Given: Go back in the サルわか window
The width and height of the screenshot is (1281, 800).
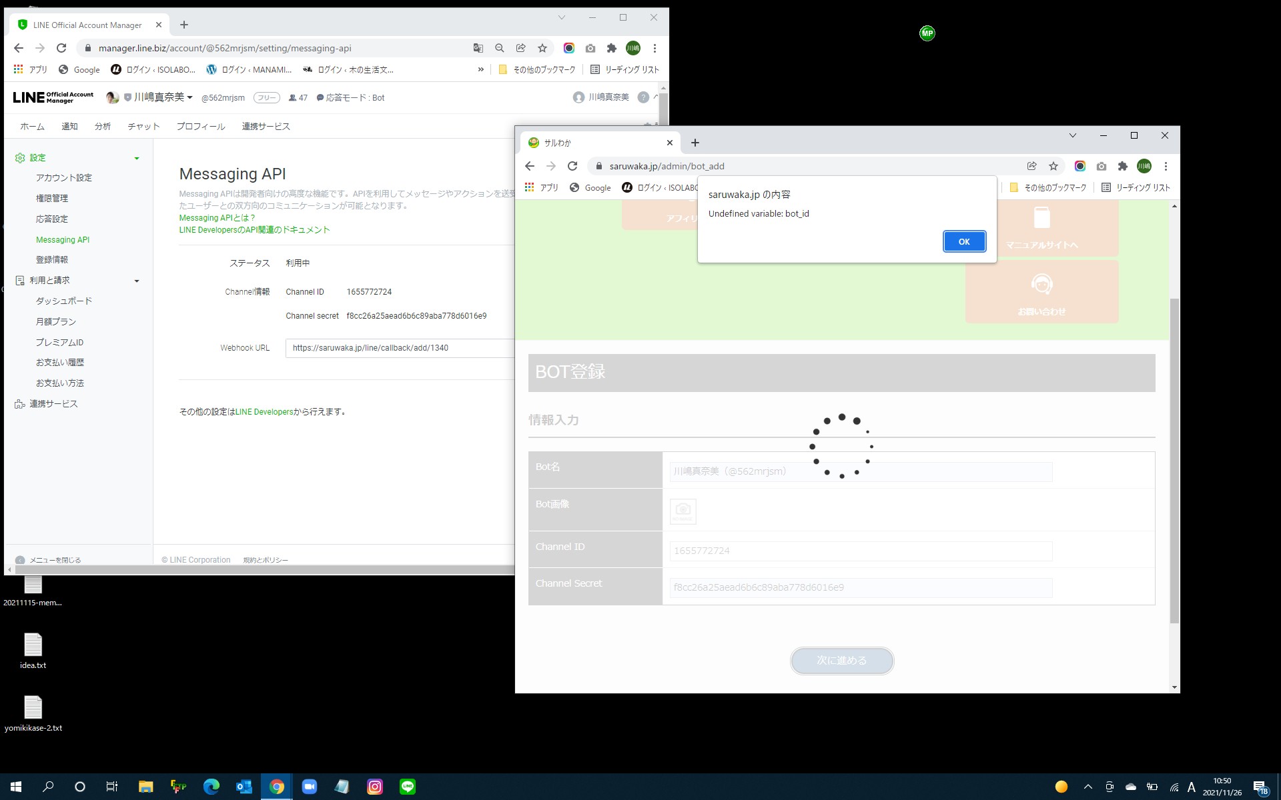Looking at the screenshot, I should click(x=530, y=166).
